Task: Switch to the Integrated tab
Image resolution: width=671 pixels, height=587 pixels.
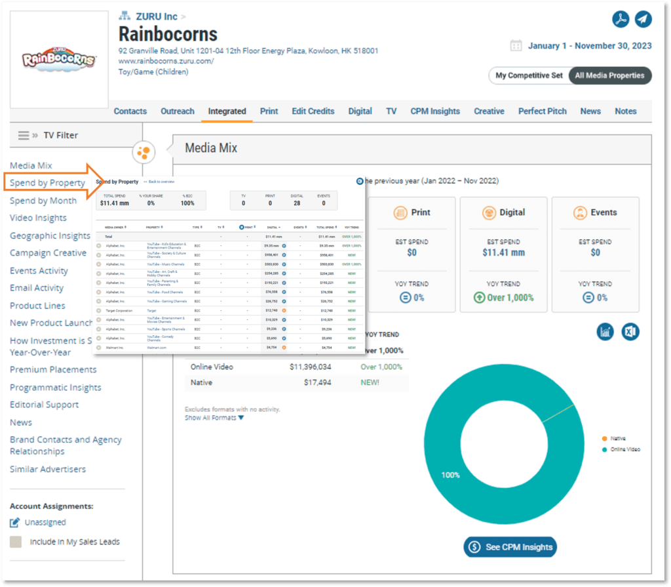Action: coord(227,111)
